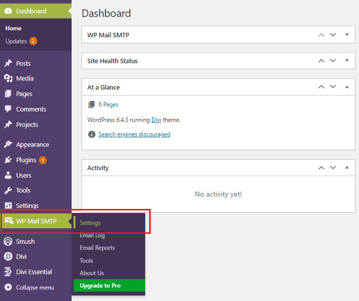Expand the Site Health Status panel
Viewport: 359px width, 301px height.
pos(347,61)
